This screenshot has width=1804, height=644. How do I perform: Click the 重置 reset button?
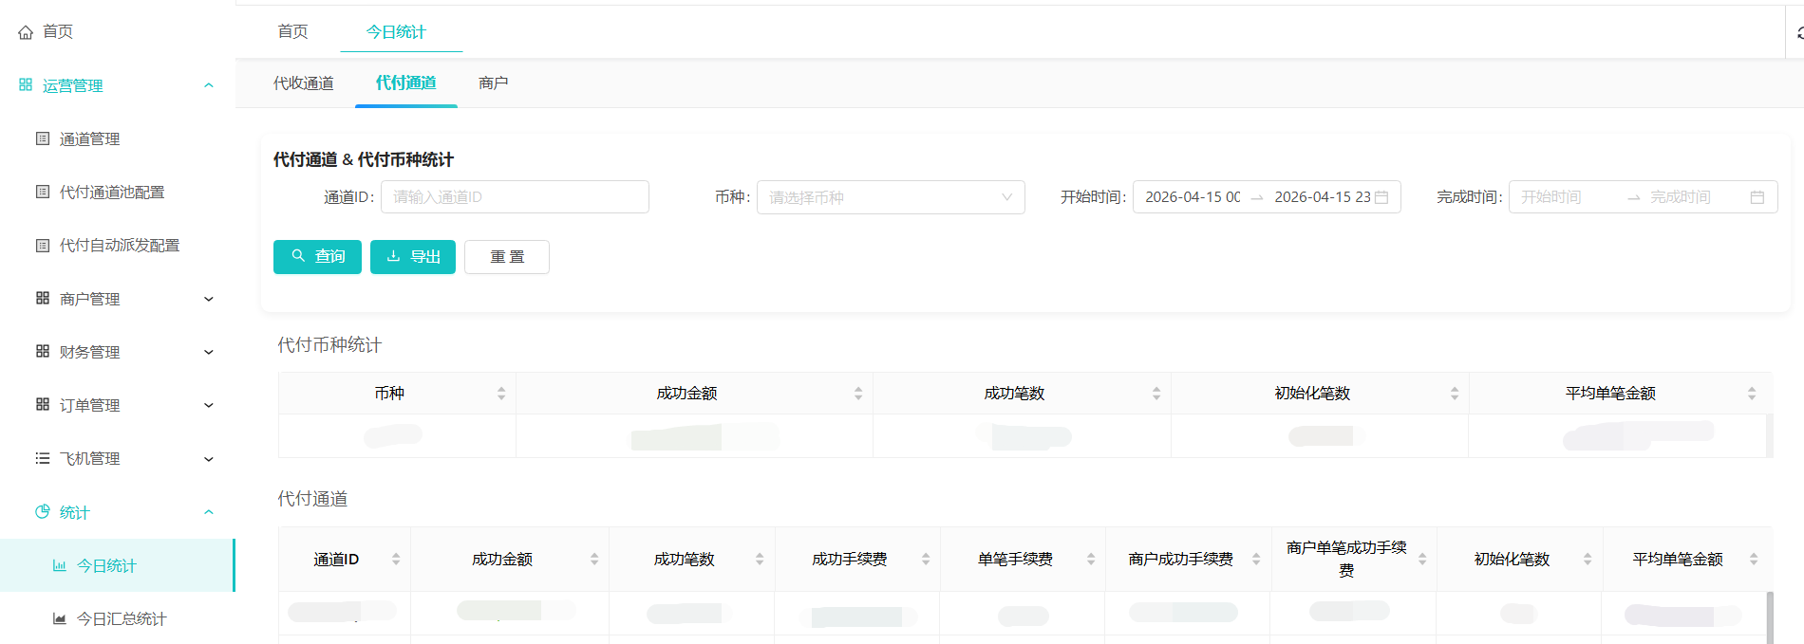(507, 257)
